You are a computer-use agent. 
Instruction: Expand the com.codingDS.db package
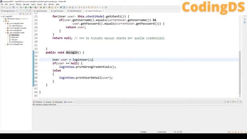[6, 30]
